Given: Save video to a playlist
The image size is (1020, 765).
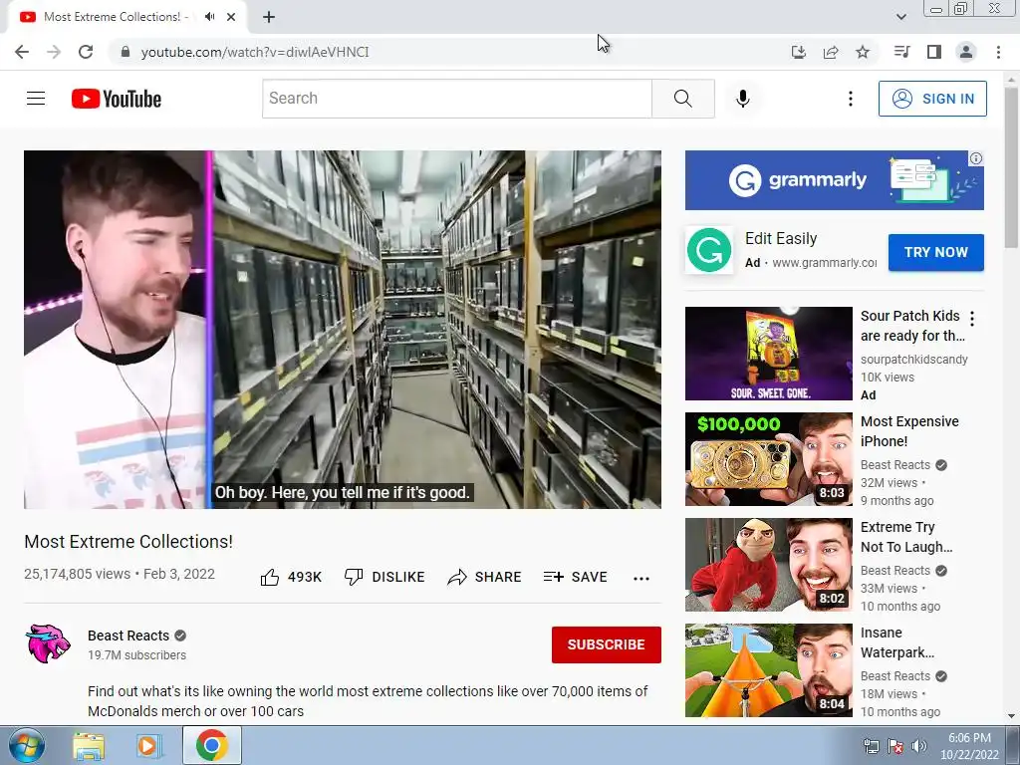Looking at the screenshot, I should pos(576,577).
